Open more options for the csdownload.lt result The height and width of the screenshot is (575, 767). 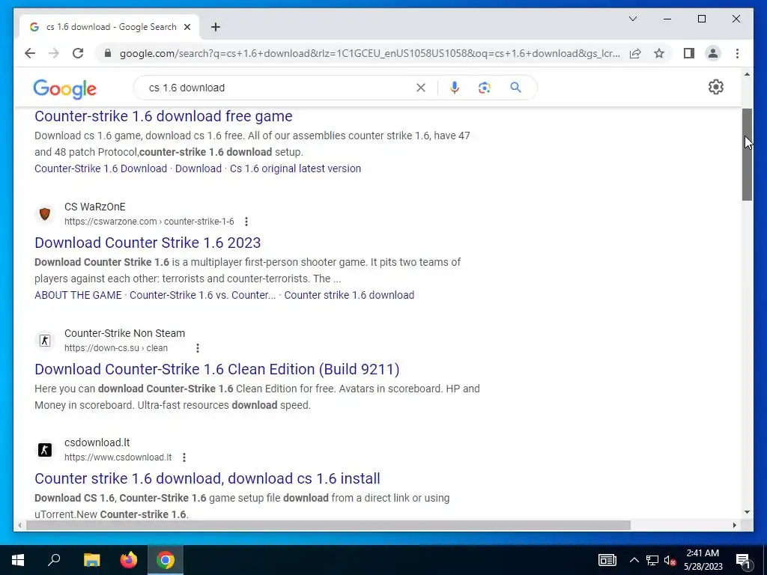(184, 457)
